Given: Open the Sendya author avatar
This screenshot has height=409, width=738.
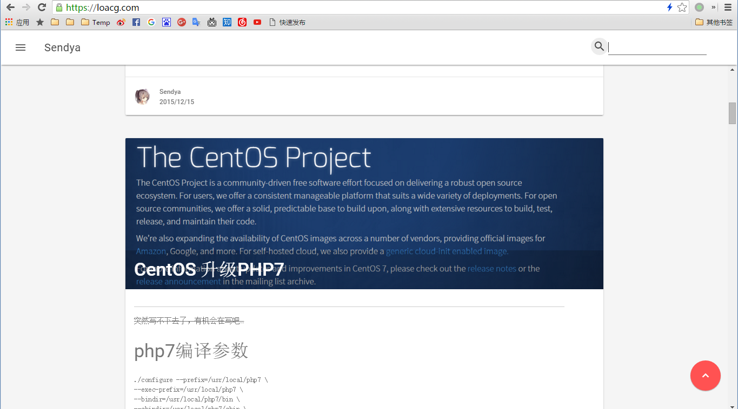Looking at the screenshot, I should click(142, 97).
